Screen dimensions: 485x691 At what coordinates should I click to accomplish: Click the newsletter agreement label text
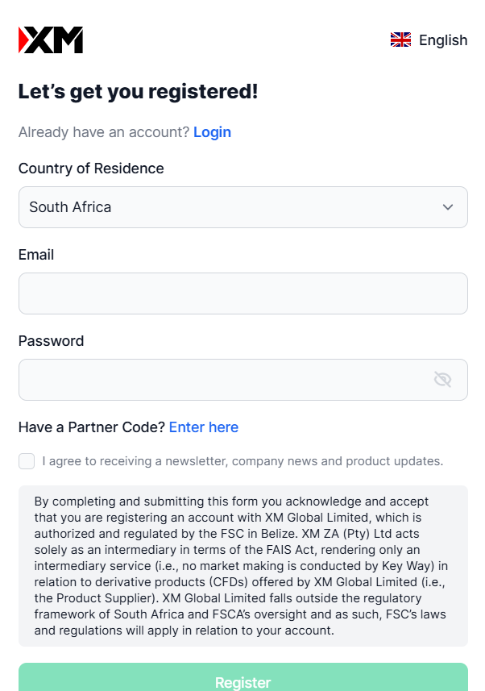pyautogui.click(x=242, y=461)
